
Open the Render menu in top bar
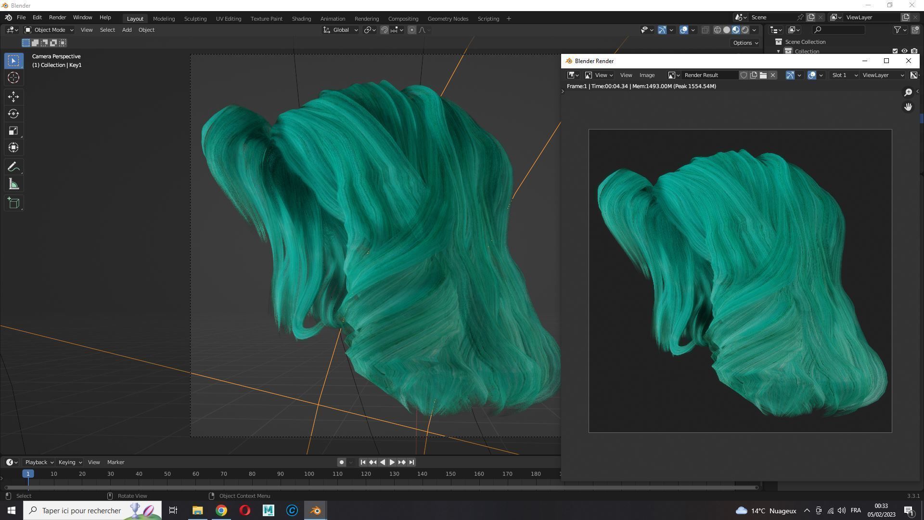click(57, 17)
